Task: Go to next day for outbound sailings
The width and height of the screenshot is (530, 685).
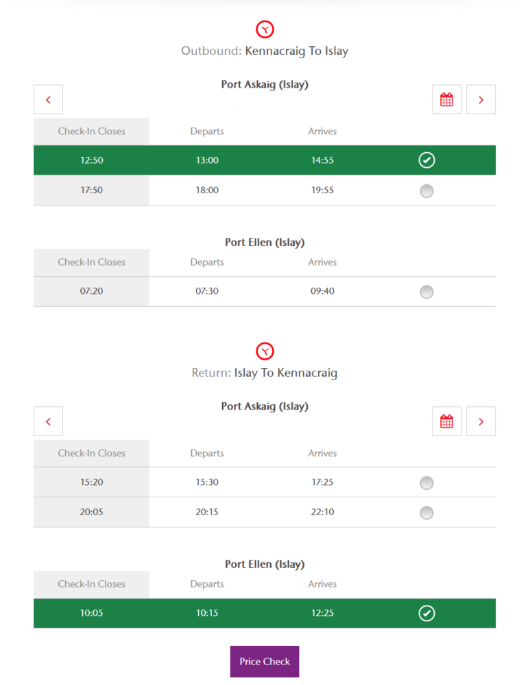Action: tap(481, 99)
